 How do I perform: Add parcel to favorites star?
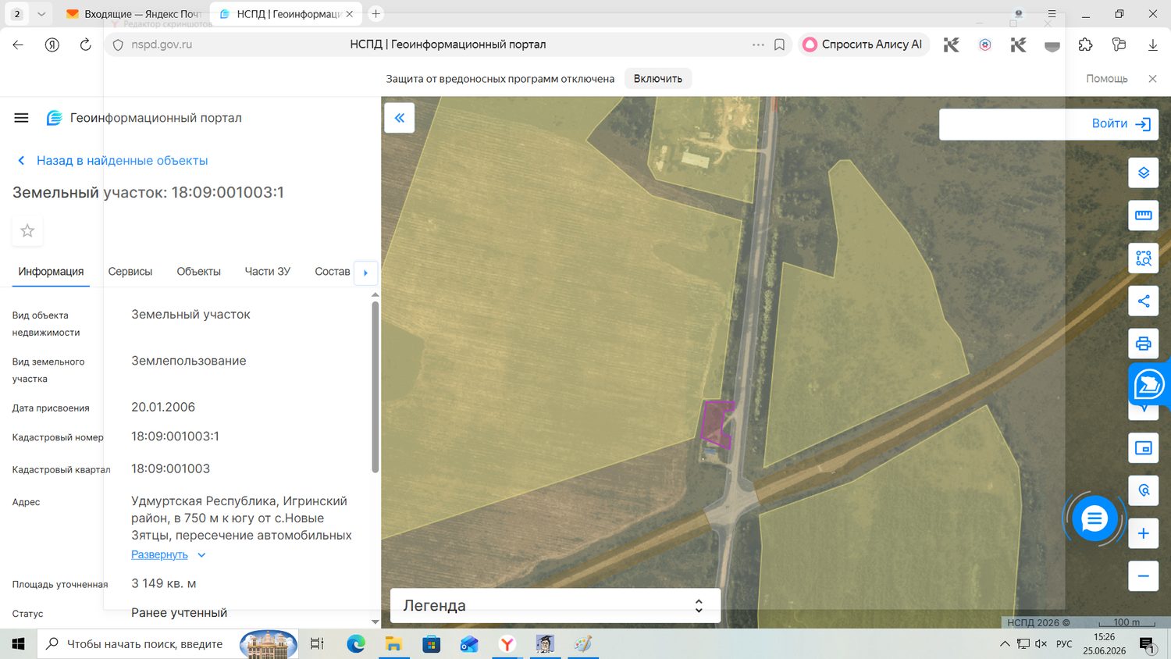(27, 230)
